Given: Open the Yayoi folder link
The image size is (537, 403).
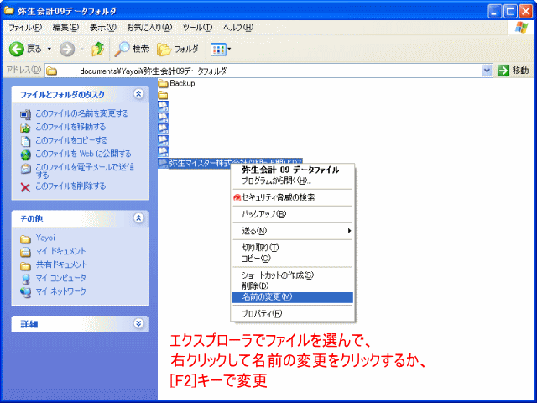Looking at the screenshot, I should coord(45,238).
